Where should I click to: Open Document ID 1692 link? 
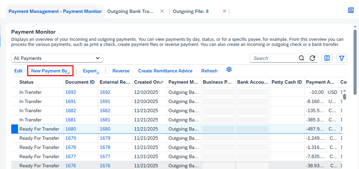tap(70, 92)
